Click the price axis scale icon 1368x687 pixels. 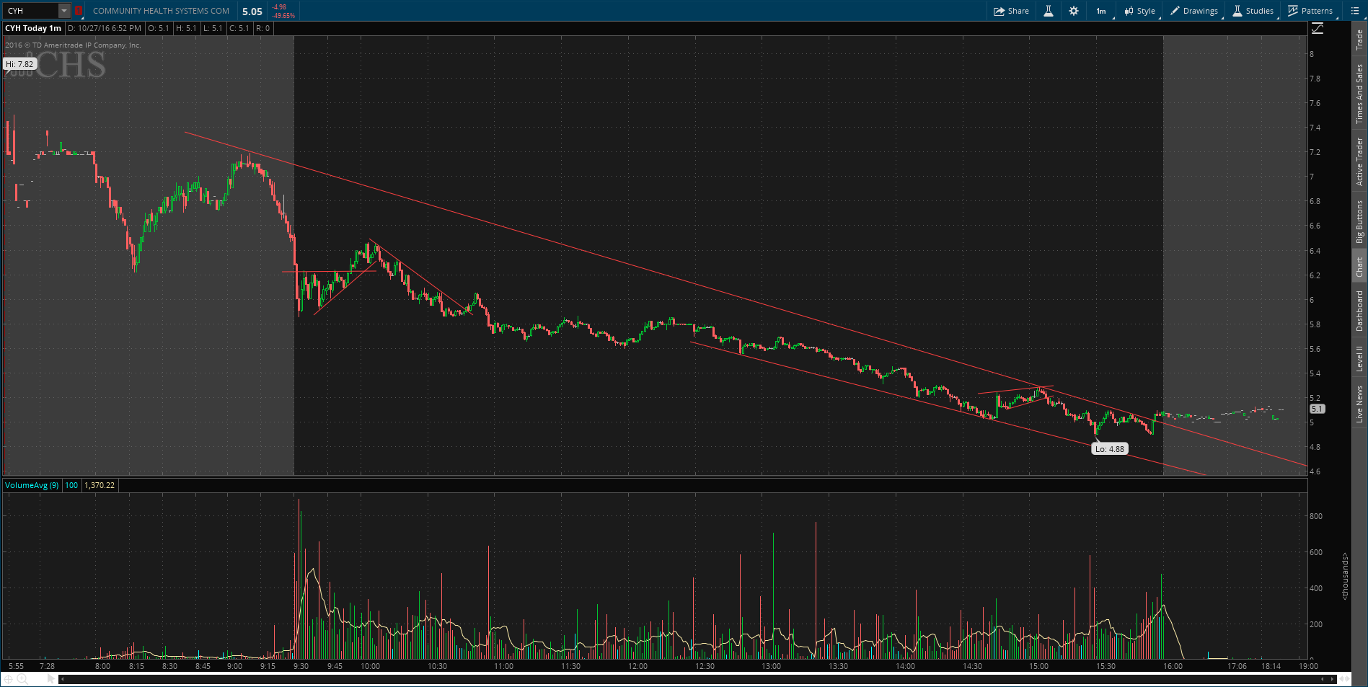1318,28
